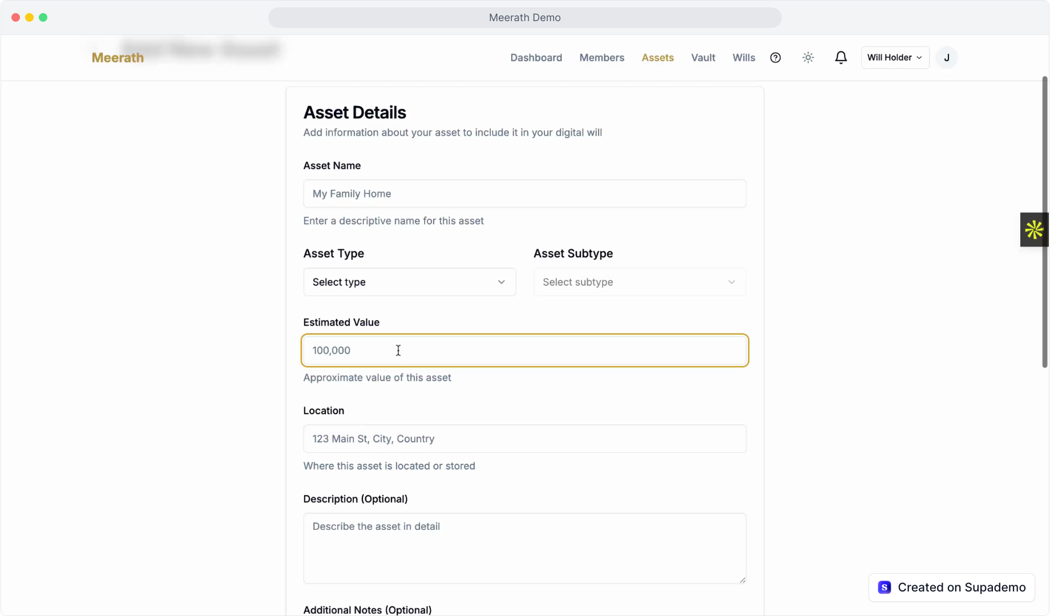Screen dimensions: 1050x616
Task: Click the 'Approximate value of this asset' hint
Action: click(377, 378)
